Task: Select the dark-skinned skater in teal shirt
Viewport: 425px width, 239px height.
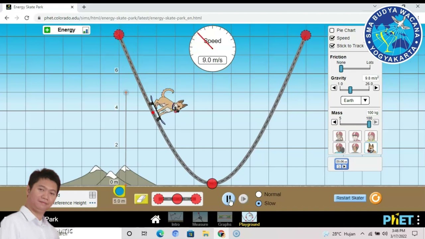Action: (339, 148)
